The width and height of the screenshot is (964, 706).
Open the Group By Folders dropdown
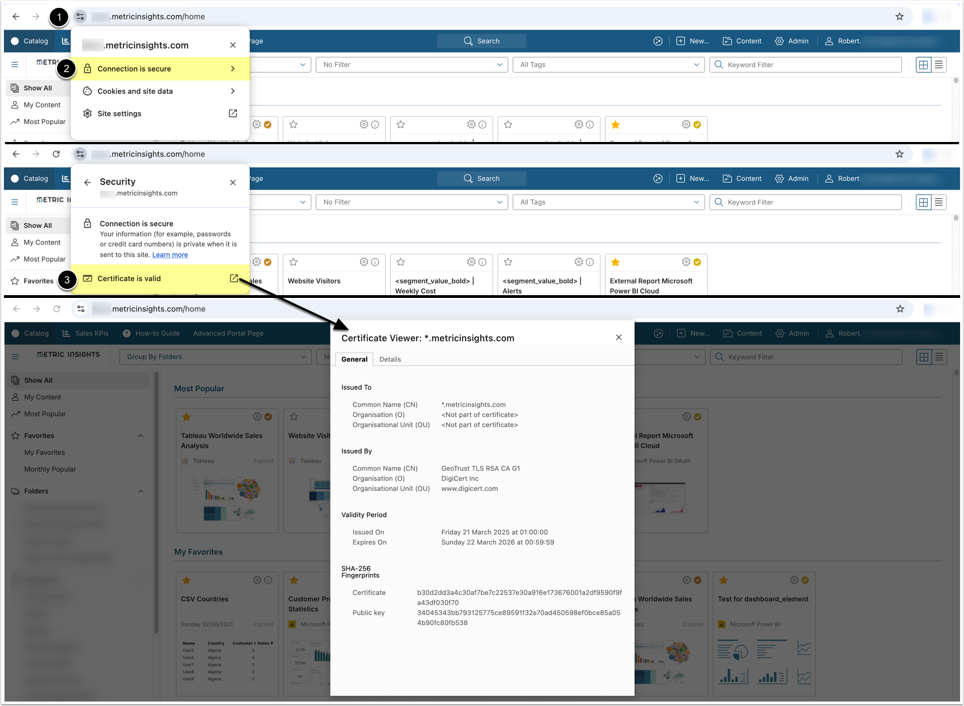pos(215,357)
